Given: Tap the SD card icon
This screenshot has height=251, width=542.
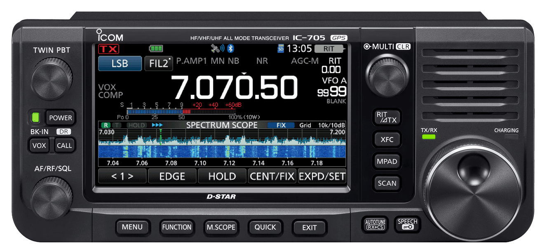Looking at the screenshot, I should pos(281,49).
